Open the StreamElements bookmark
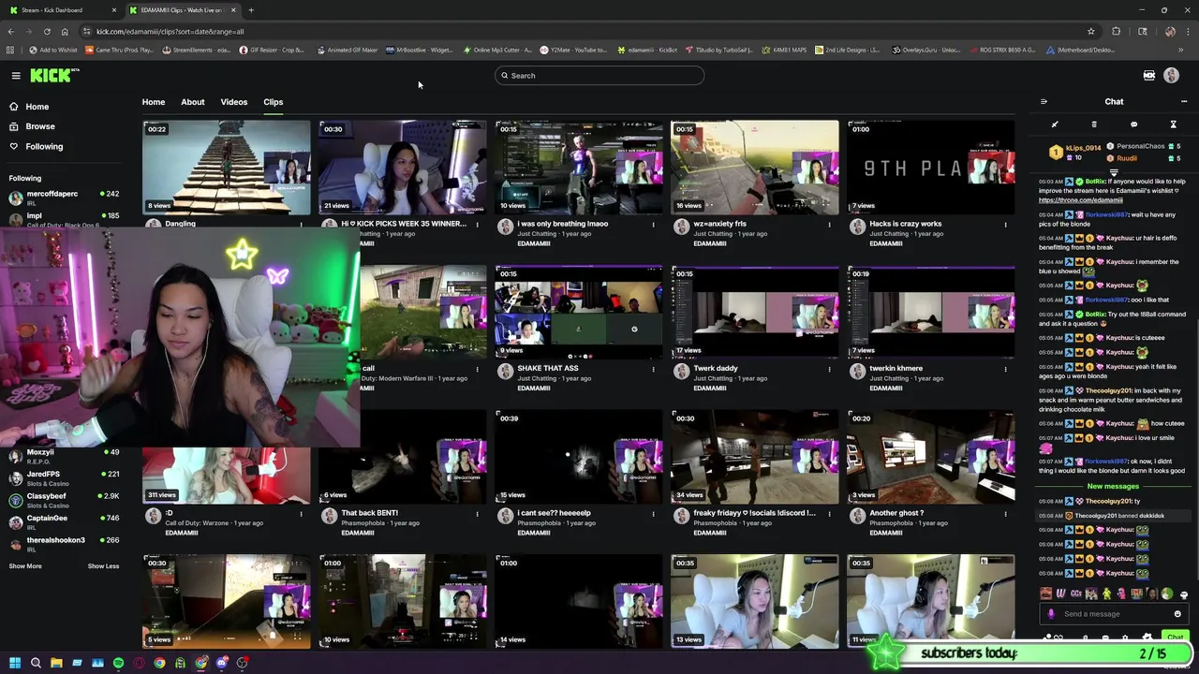This screenshot has height=674, width=1199. coord(197,50)
